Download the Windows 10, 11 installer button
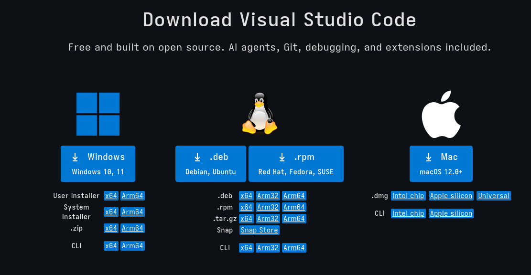531x275 pixels. click(98, 164)
